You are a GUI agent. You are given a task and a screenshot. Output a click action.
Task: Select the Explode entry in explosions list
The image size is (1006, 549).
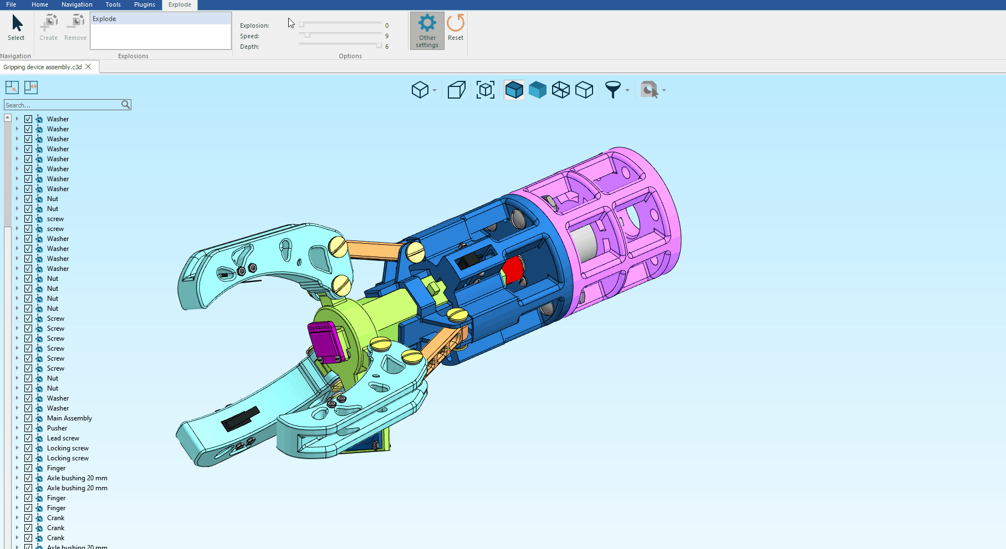pyautogui.click(x=160, y=19)
